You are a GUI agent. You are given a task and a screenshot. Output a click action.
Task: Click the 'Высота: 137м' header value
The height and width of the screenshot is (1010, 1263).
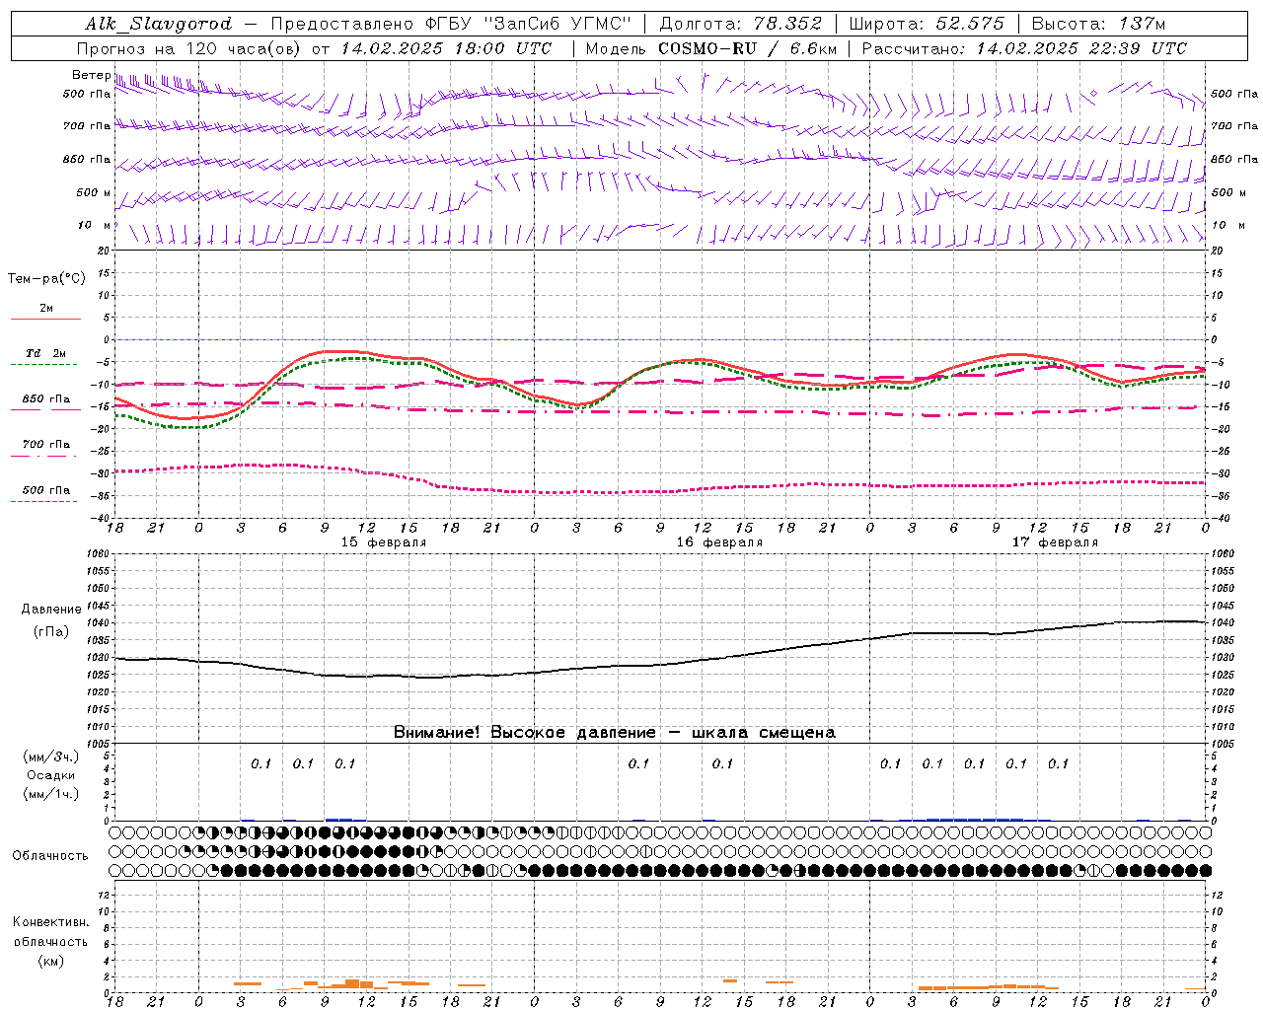point(1098,24)
